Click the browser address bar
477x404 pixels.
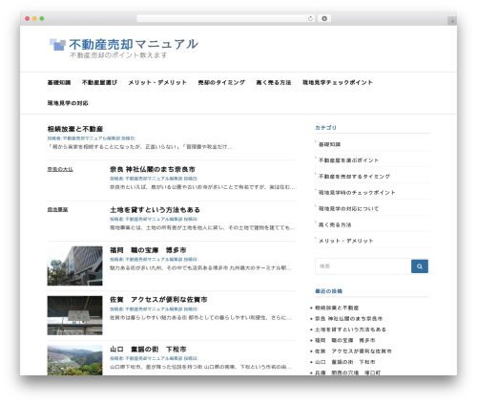click(x=226, y=18)
